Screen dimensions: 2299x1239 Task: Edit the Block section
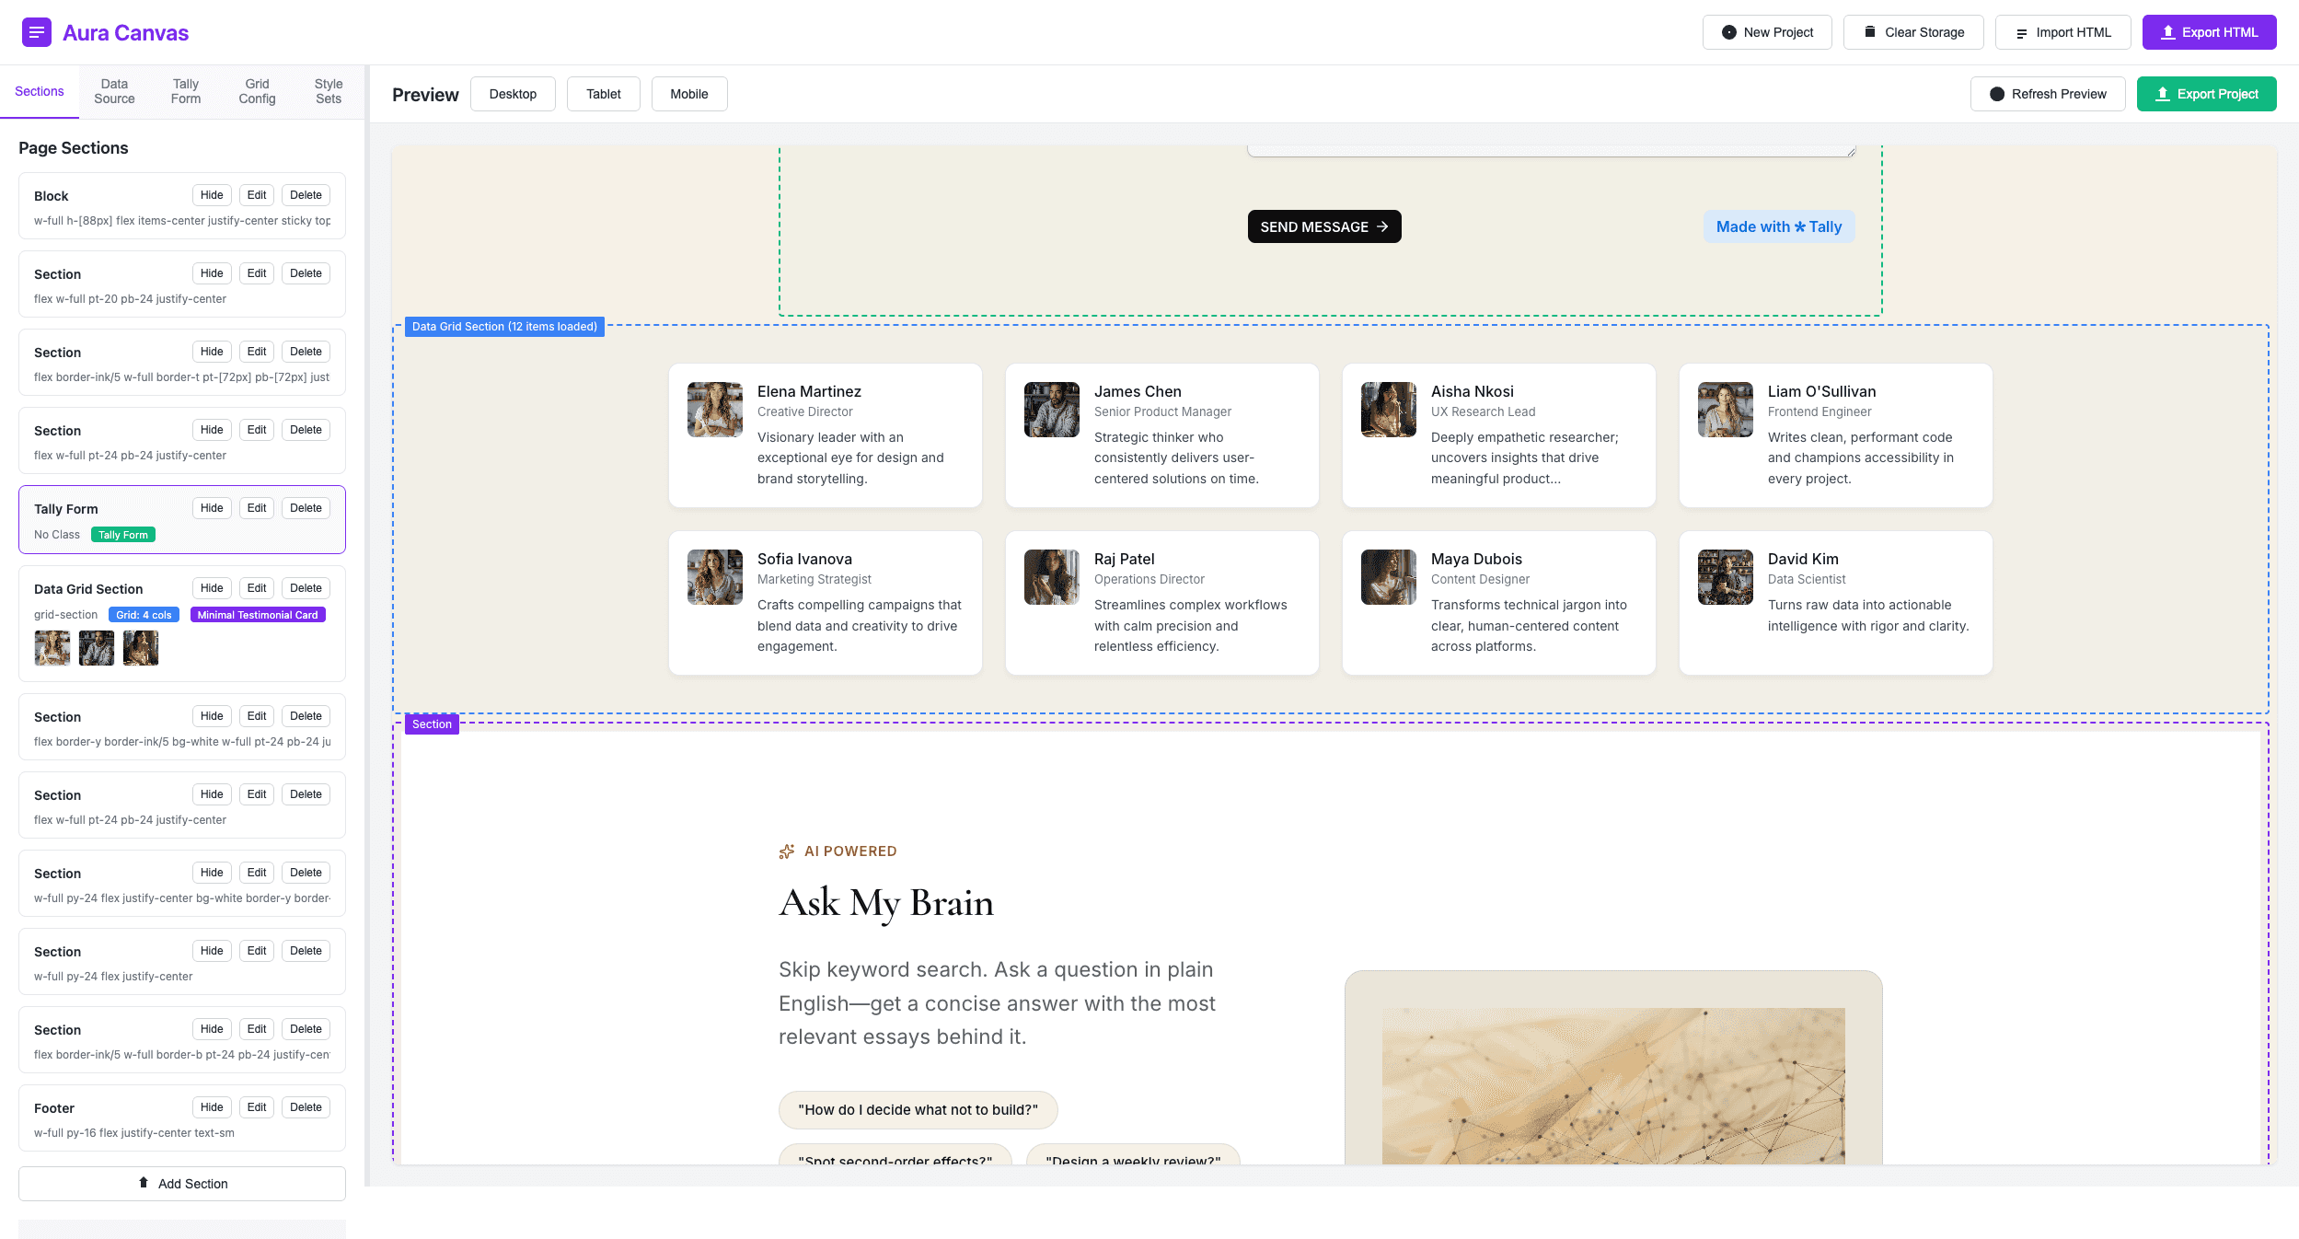click(x=257, y=195)
